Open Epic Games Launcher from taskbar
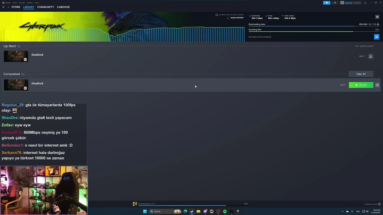The height and width of the screenshot is (215, 383). click(x=238, y=211)
